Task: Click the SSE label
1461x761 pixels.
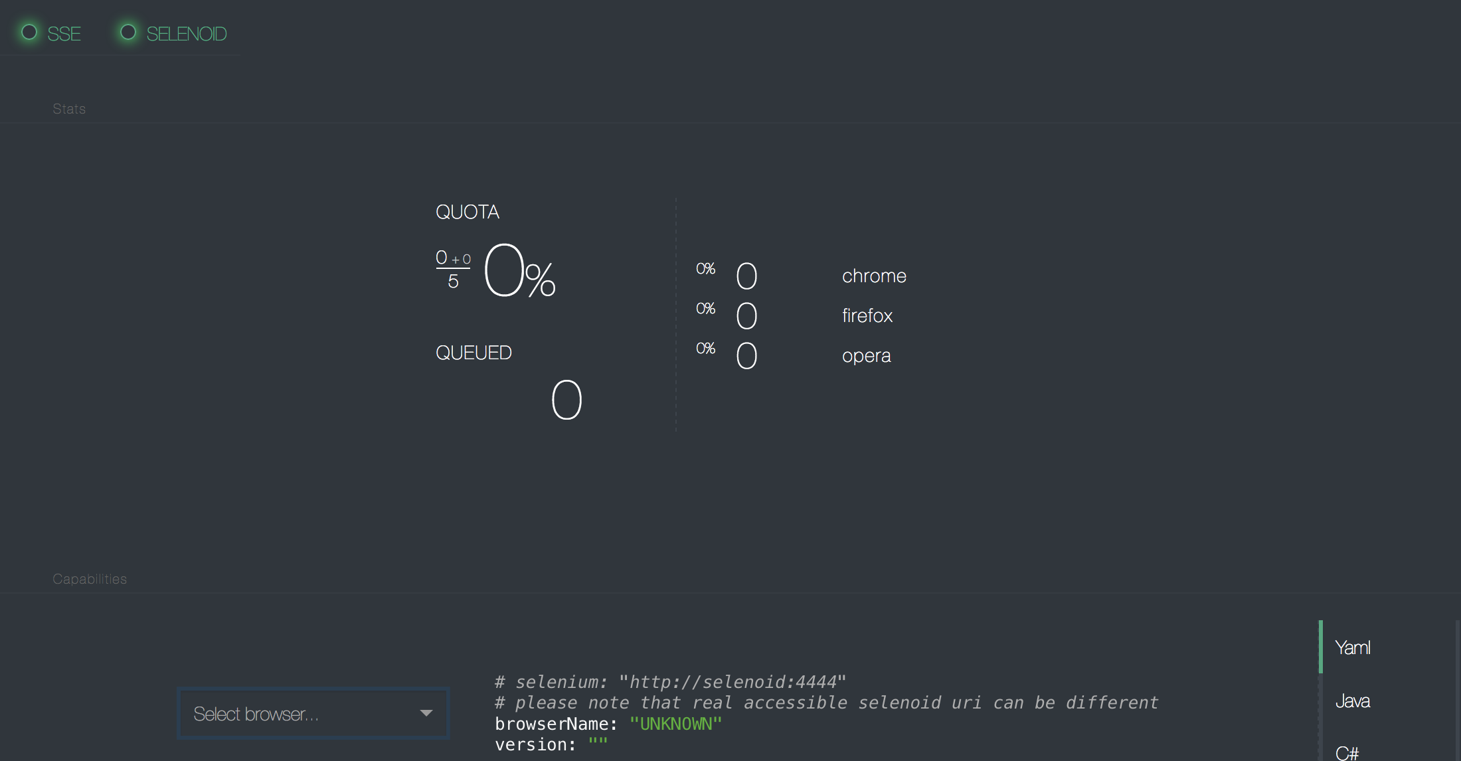Action: click(64, 34)
